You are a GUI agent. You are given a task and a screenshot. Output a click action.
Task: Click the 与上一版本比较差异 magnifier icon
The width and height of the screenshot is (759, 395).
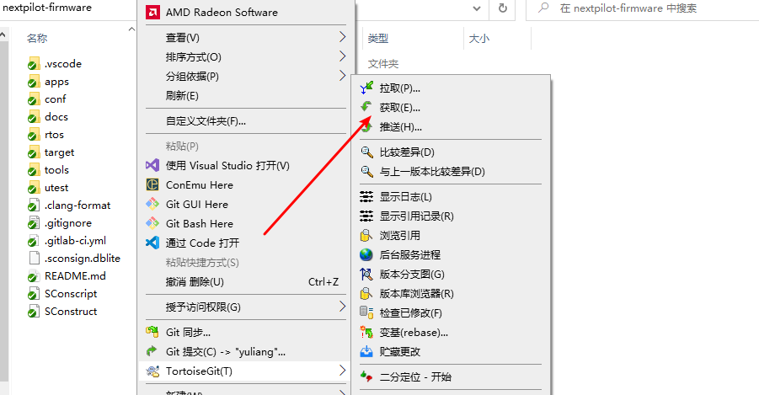[x=366, y=171]
